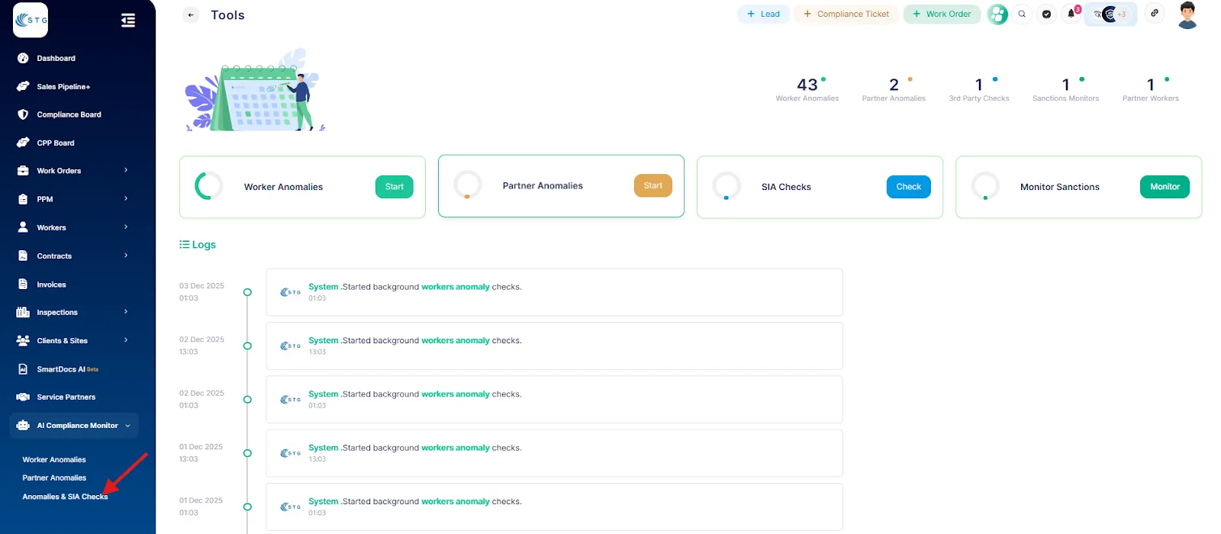
Task: Open Dashboard from the sidebar
Action: 56,58
